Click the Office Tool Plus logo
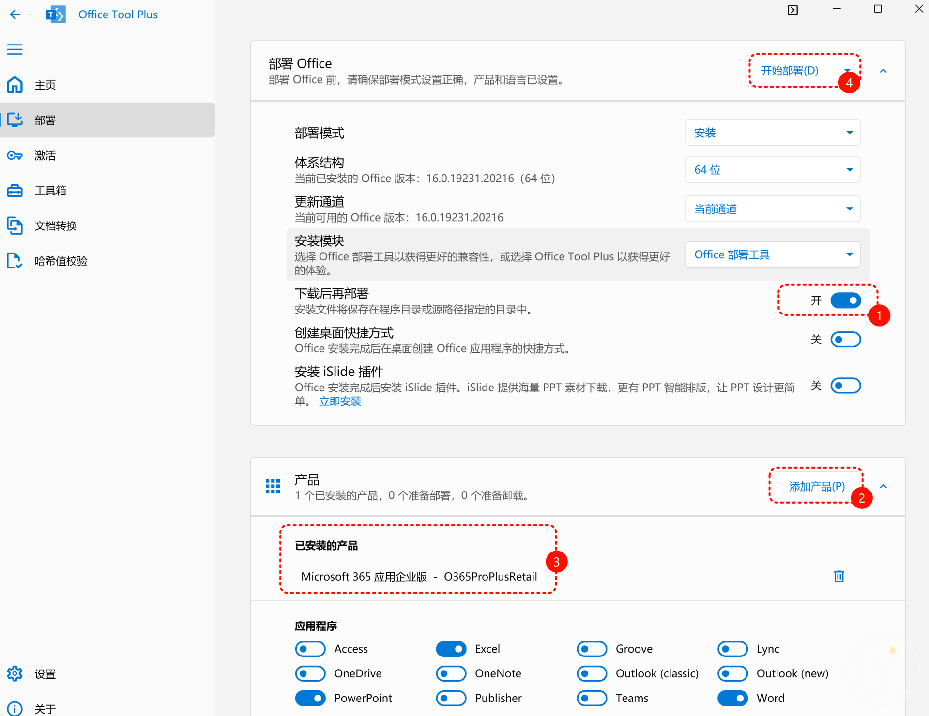The width and height of the screenshot is (929, 716). click(x=56, y=15)
